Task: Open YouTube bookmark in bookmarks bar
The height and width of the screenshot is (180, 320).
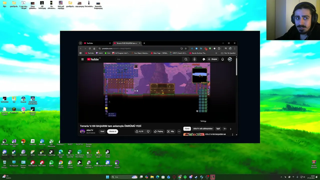Action: (x=89, y=53)
